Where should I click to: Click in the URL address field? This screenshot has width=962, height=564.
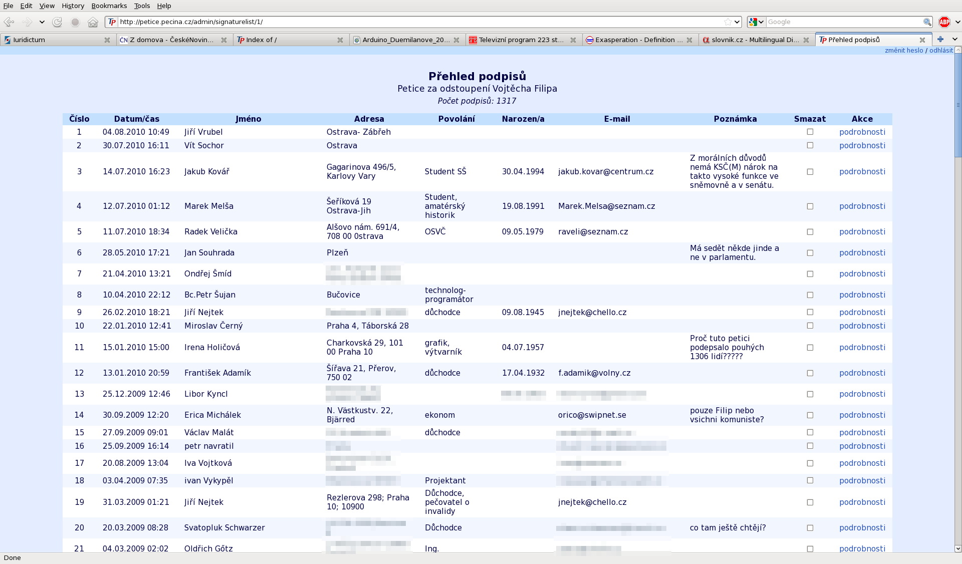(420, 22)
